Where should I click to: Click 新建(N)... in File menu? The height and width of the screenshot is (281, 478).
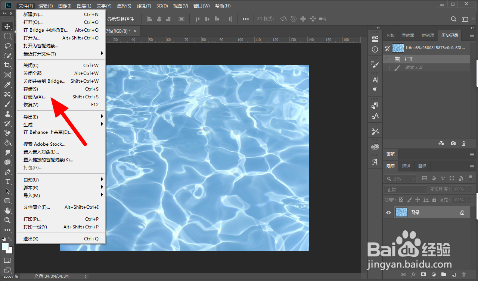61,15
